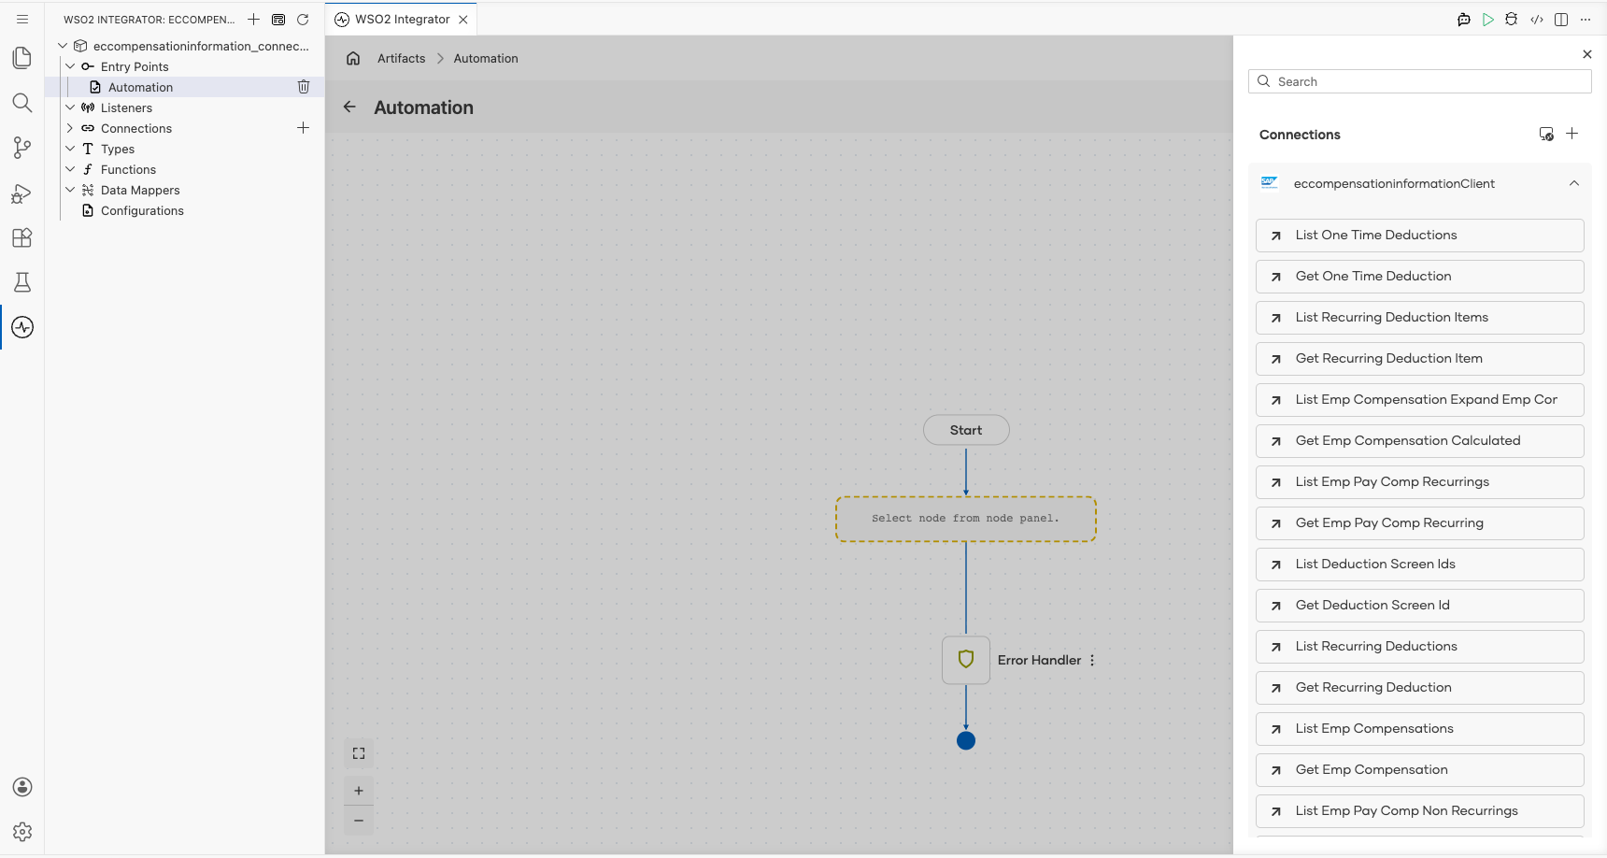
Task: Open Source Control view in activity bar
Action: [22, 148]
